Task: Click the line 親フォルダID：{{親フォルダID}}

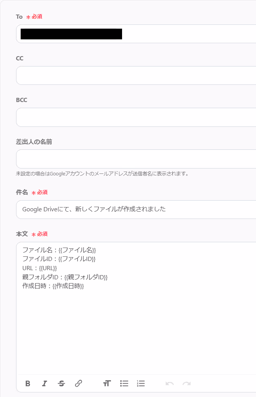Action: click(65, 277)
